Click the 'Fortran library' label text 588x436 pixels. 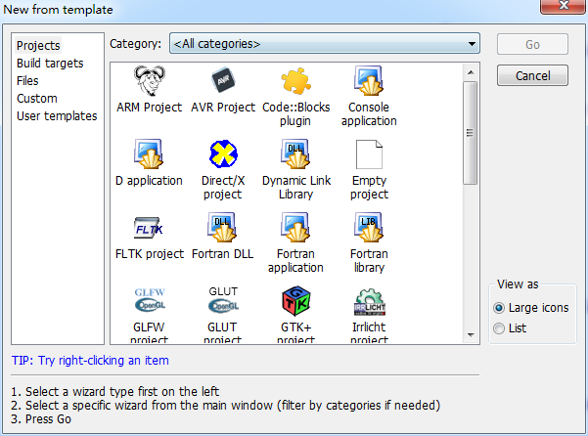[x=369, y=261]
